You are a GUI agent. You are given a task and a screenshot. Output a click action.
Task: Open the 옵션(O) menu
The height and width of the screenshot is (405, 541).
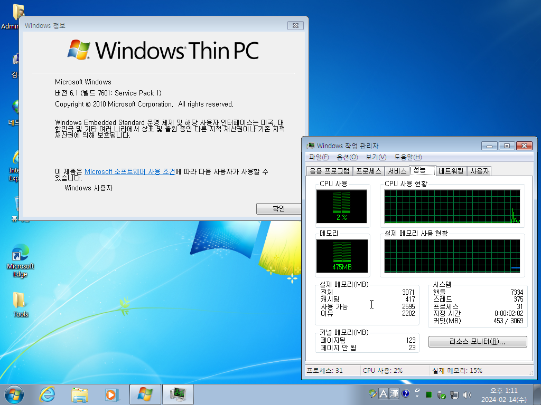[347, 157]
